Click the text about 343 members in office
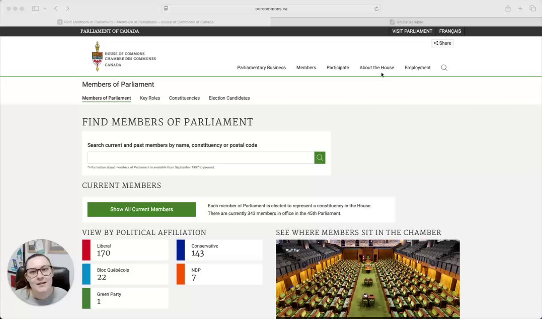Image resolution: width=542 pixels, height=319 pixels. pos(275,213)
